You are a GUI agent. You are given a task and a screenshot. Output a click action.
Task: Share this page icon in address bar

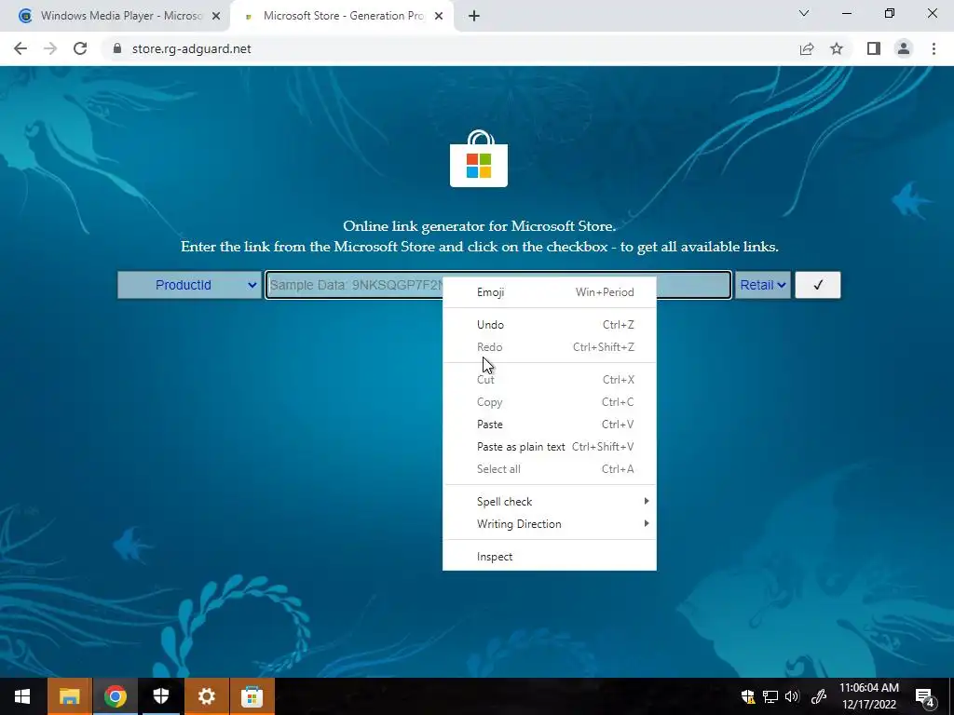coord(807,48)
